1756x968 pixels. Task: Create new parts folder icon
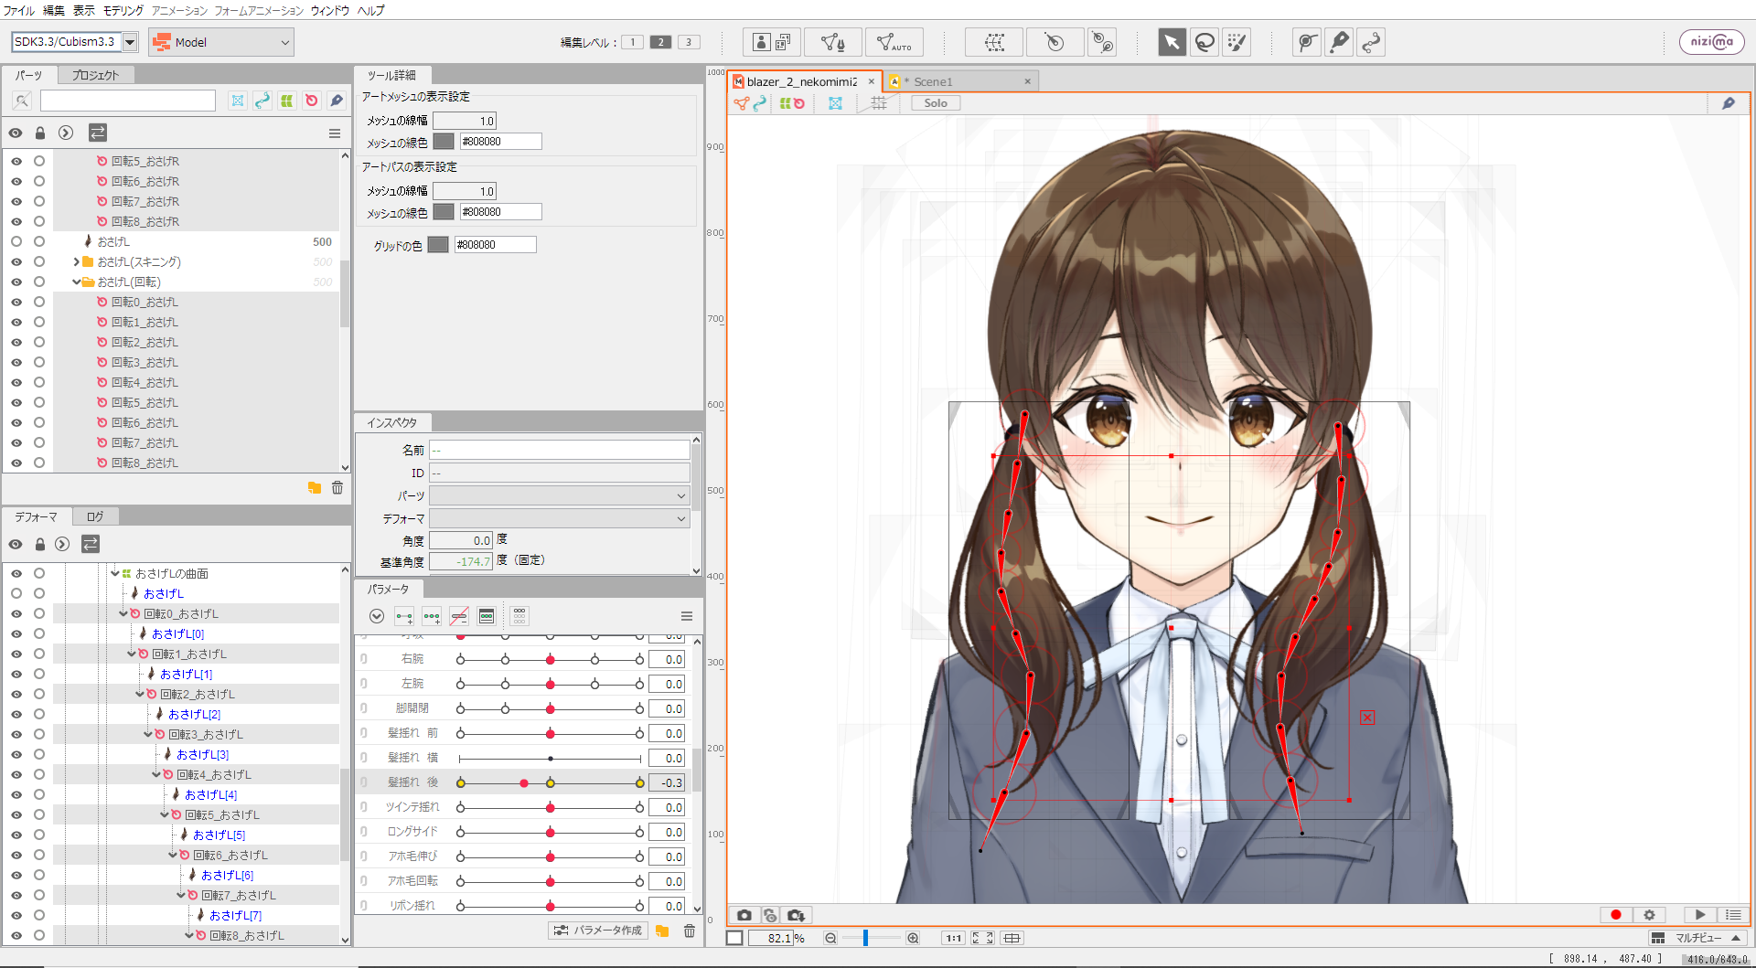pyautogui.click(x=315, y=488)
